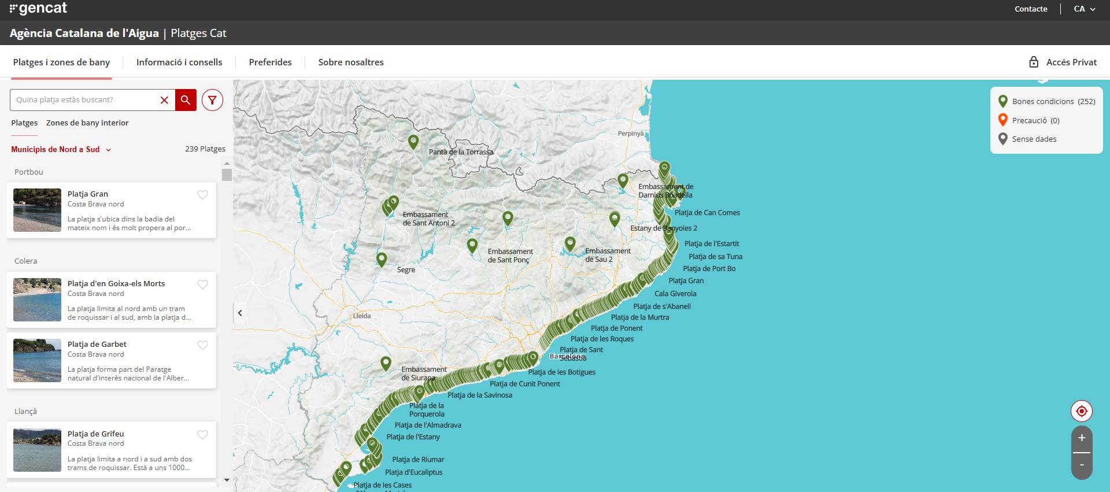Viewport: 1110px width, 492px height.
Task: Click the Segre map marker
Action: pos(382,258)
